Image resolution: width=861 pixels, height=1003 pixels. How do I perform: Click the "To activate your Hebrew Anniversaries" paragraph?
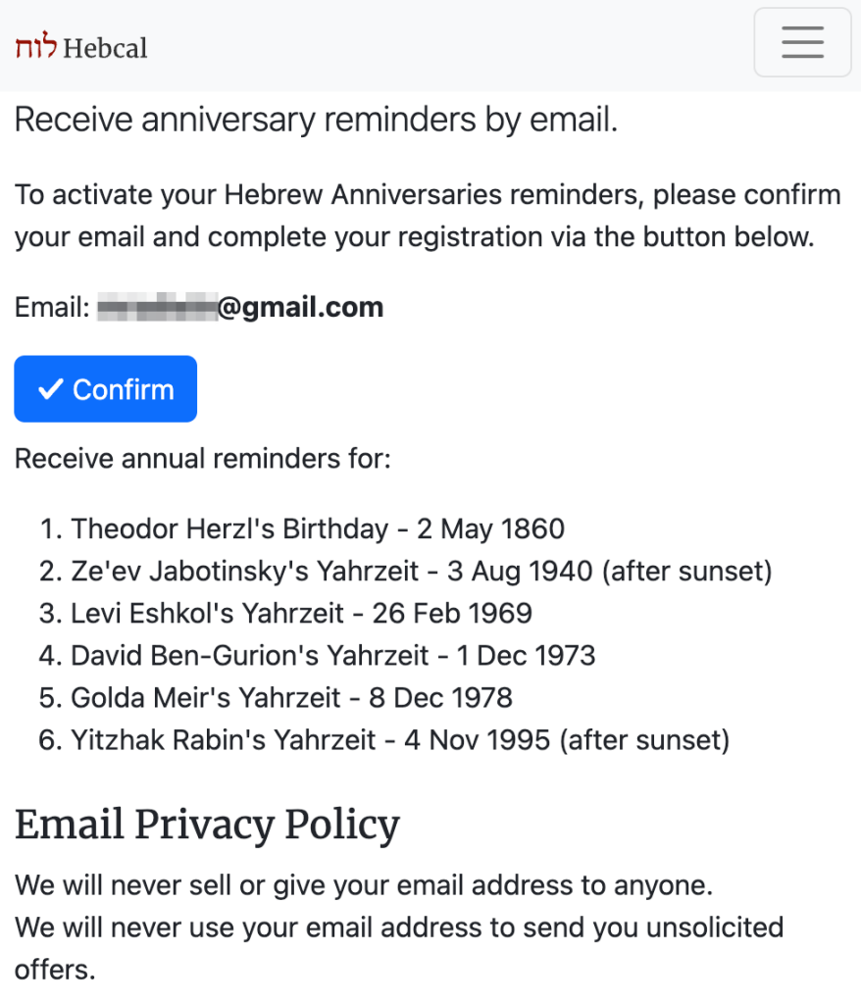click(x=428, y=216)
